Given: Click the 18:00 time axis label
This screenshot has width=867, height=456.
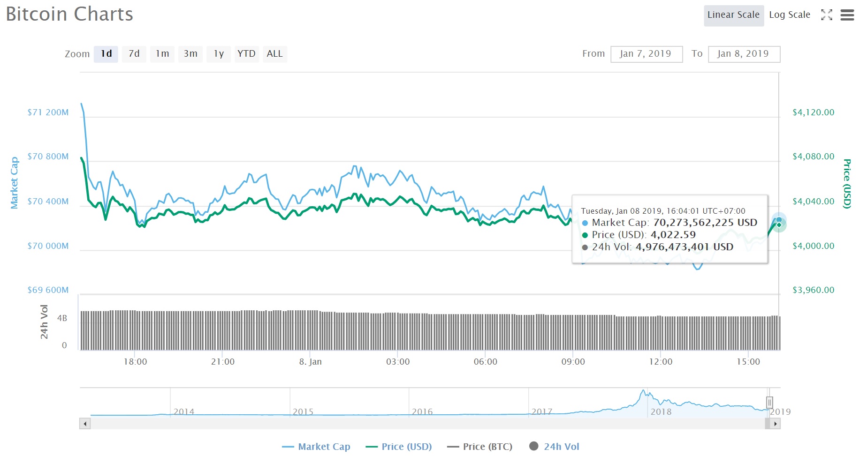Looking at the screenshot, I should (135, 362).
